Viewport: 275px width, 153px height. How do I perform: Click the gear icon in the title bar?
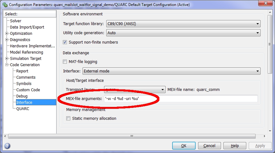pos(5,5)
